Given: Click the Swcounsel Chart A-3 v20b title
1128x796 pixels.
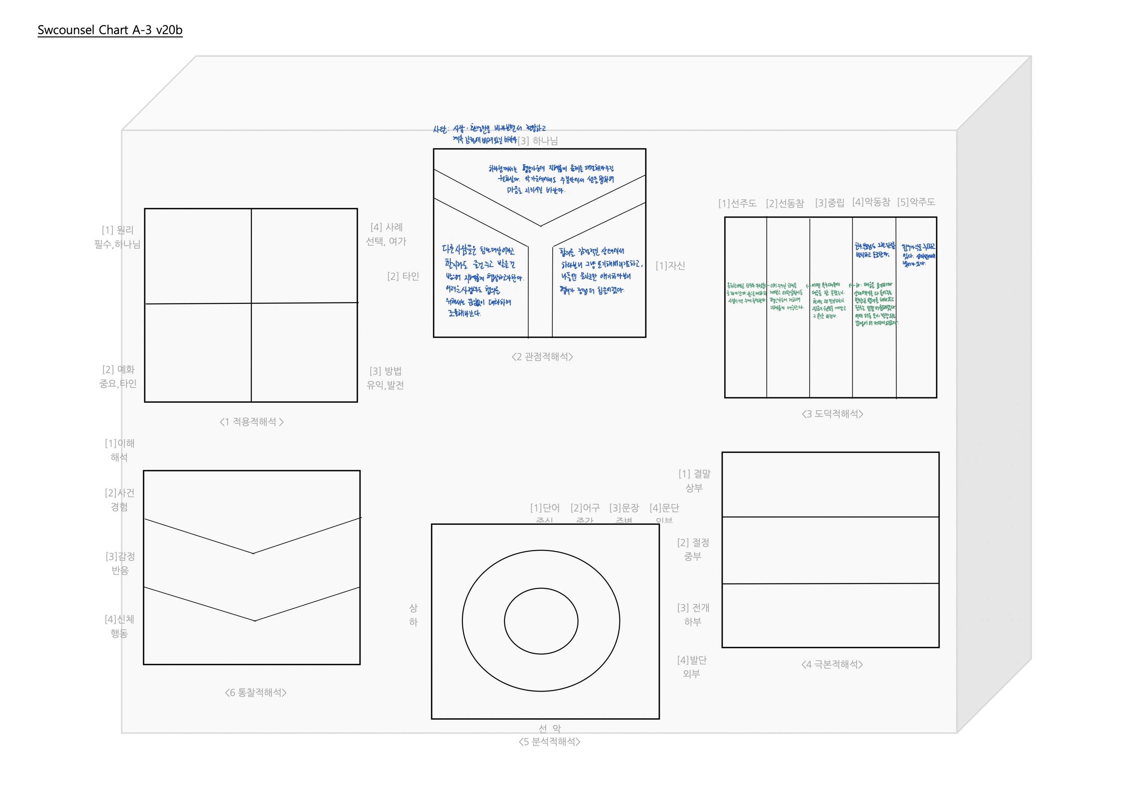Looking at the screenshot, I should tap(109, 30).
